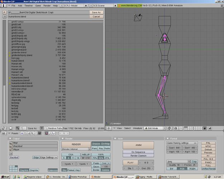Screen dimensions: 224x179
Task: Click the large RENDER button
Action: point(76,145)
